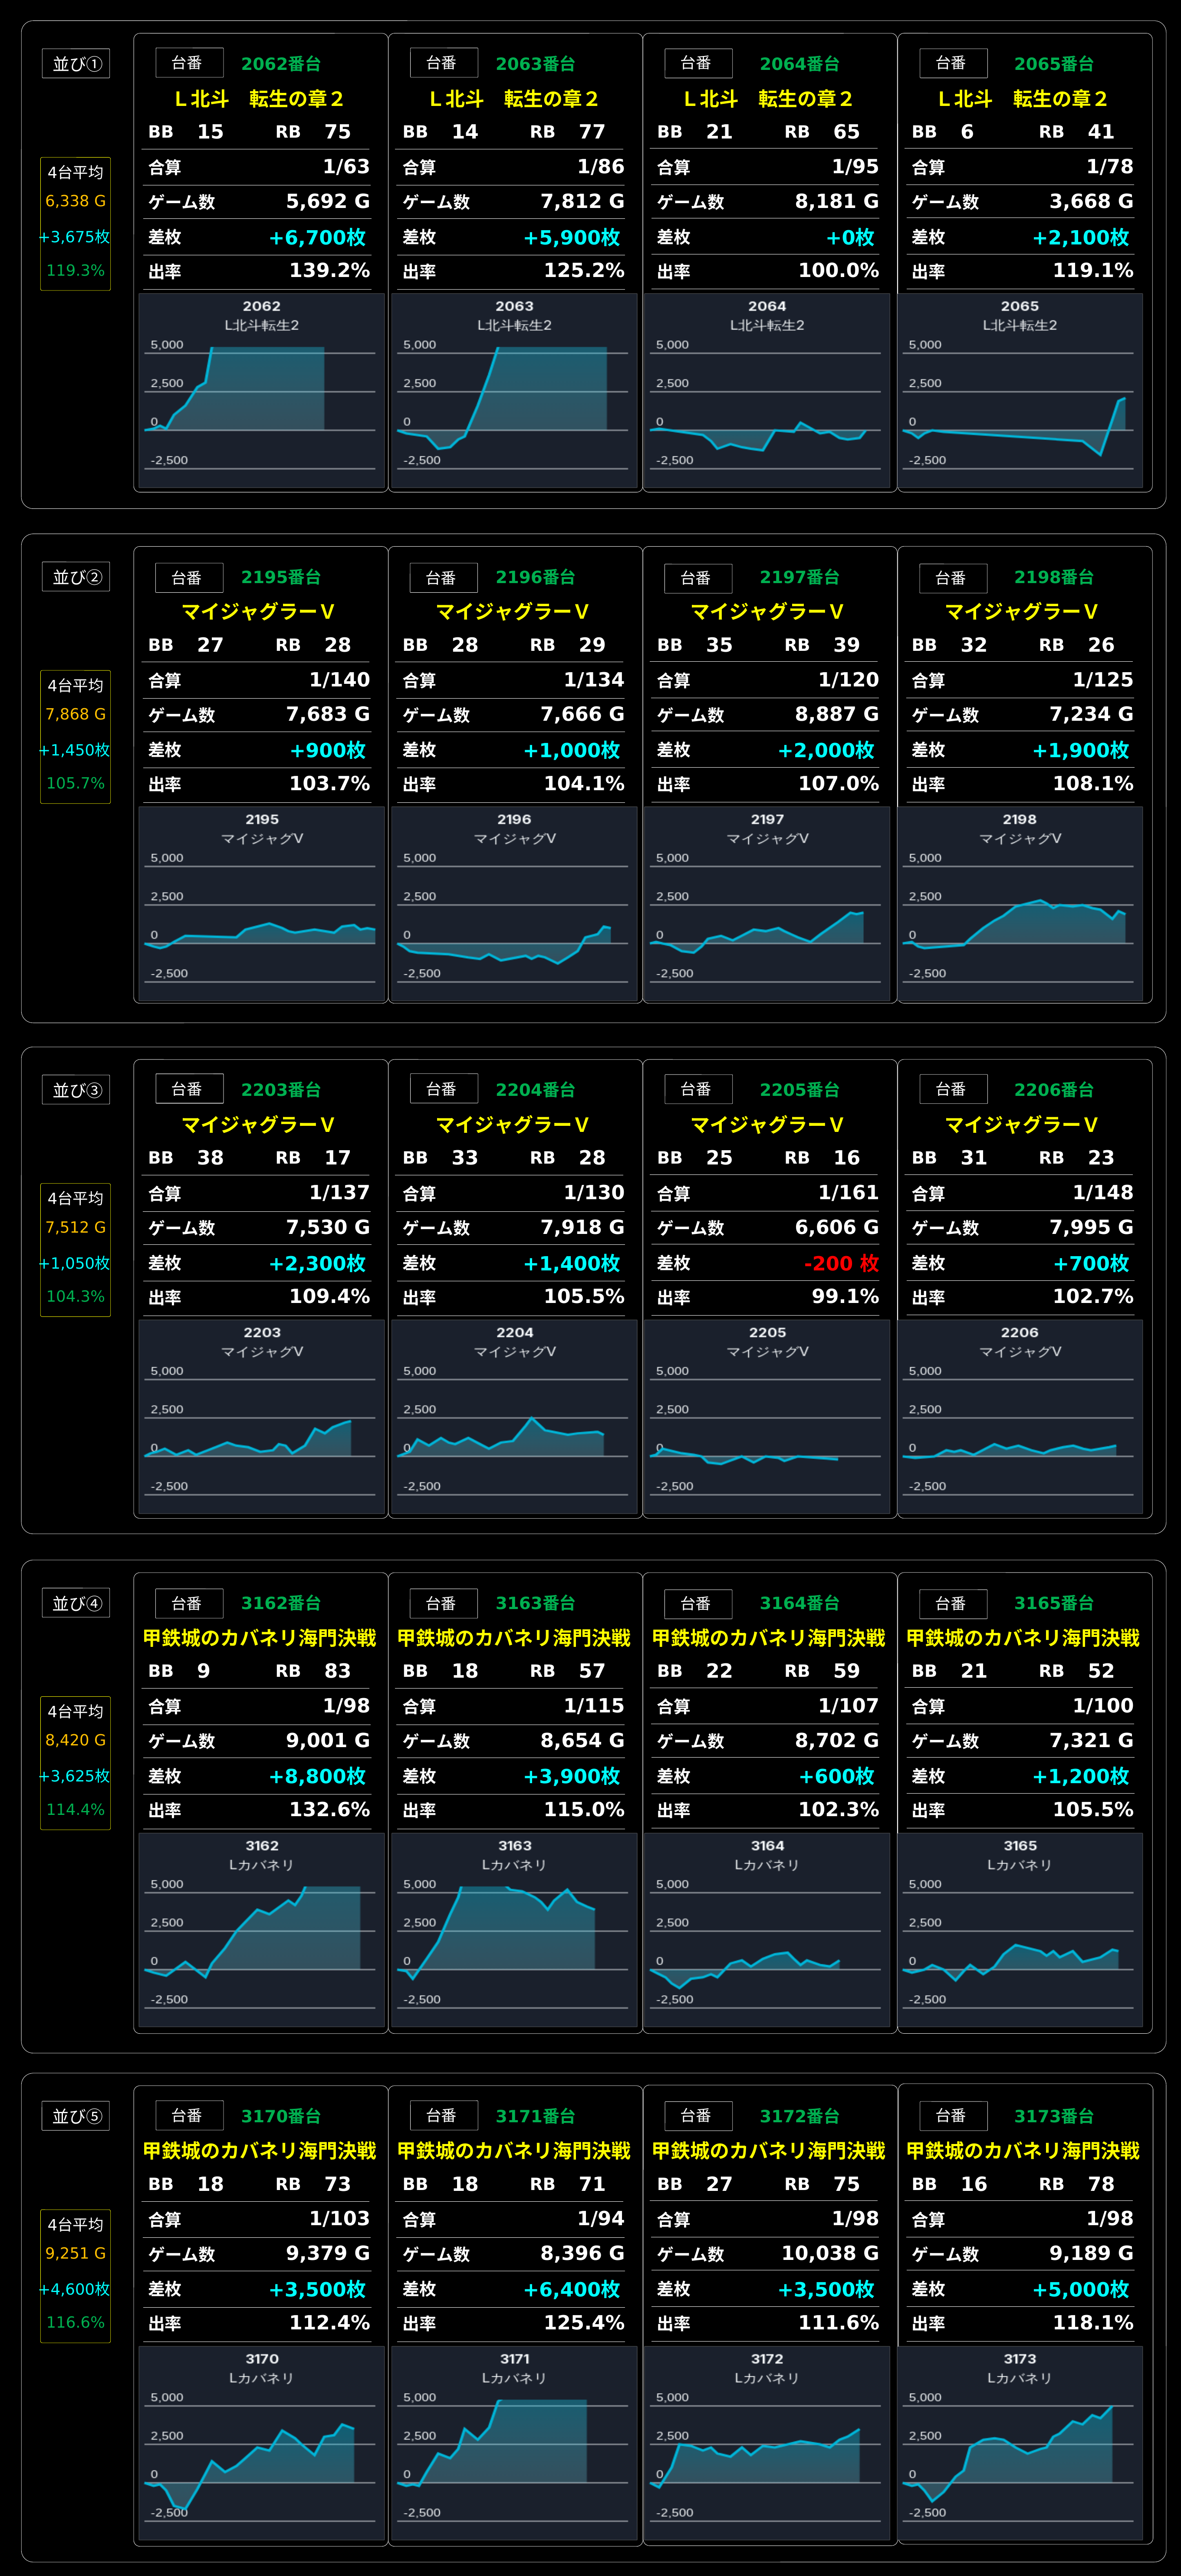This screenshot has width=1181, height=2576.
Task: Select the 9,251 G four-machine average
Action: (75, 2253)
